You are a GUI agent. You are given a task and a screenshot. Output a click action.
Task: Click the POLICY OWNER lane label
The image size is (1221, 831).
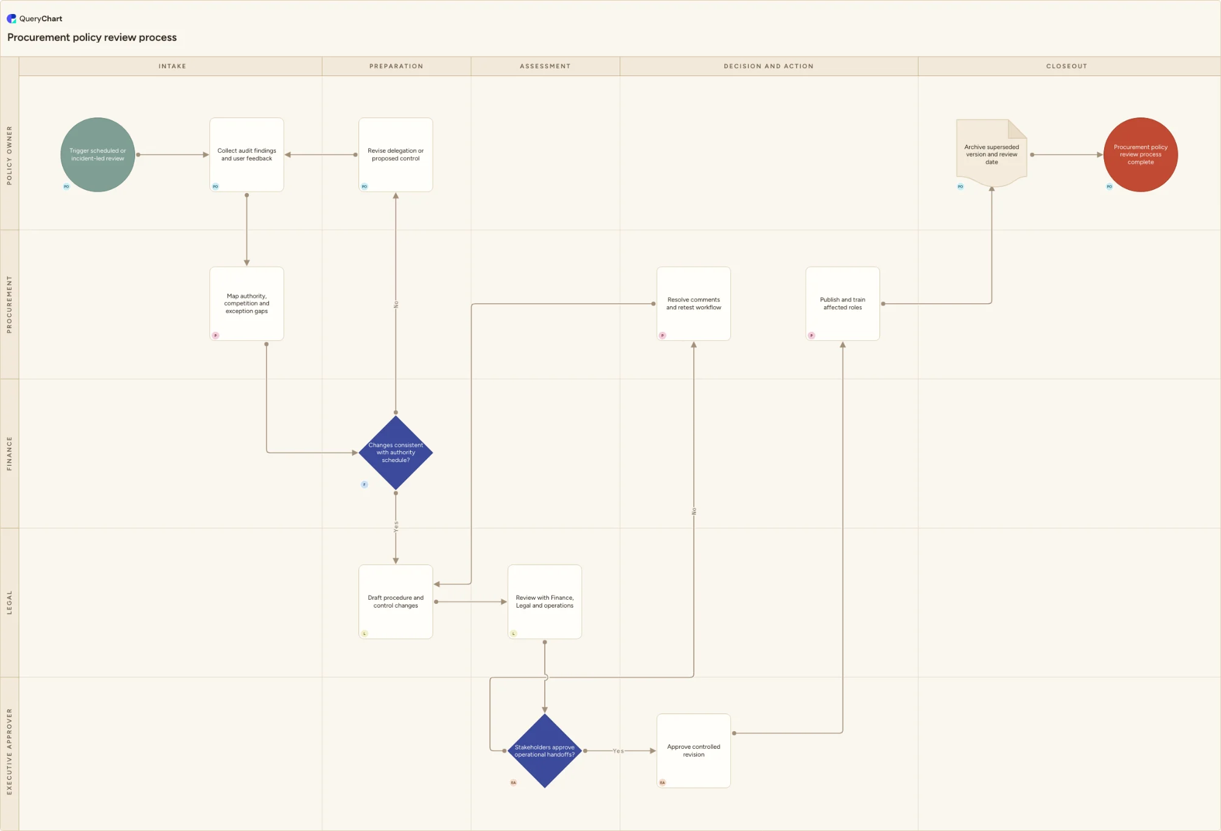coord(9,155)
